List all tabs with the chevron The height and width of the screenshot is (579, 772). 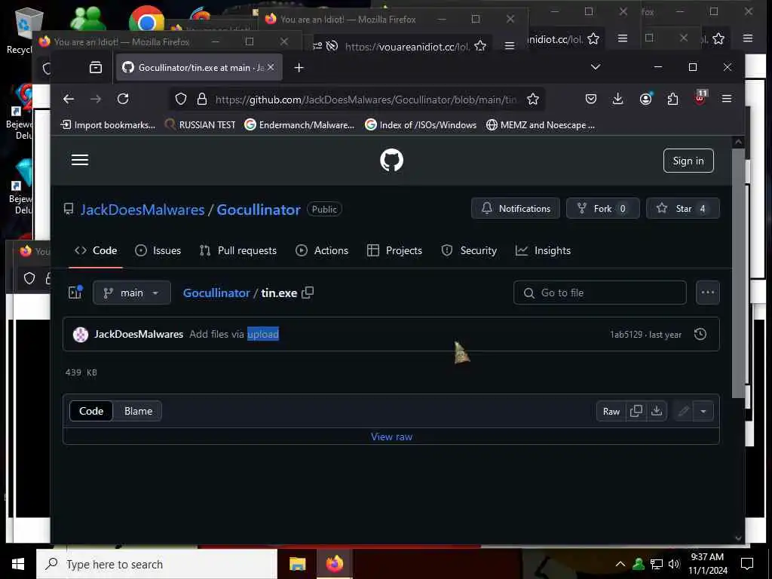(x=596, y=67)
